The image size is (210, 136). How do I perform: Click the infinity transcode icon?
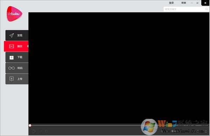12,68
